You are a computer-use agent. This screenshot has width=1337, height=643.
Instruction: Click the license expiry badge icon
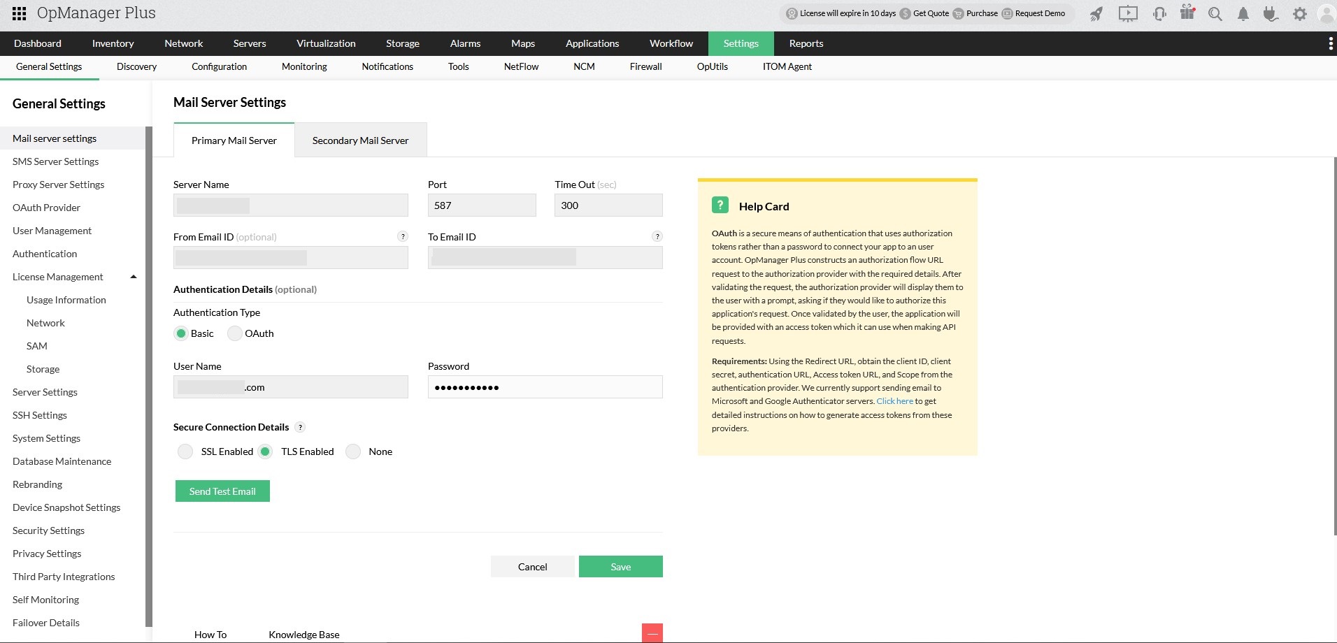[x=792, y=13]
